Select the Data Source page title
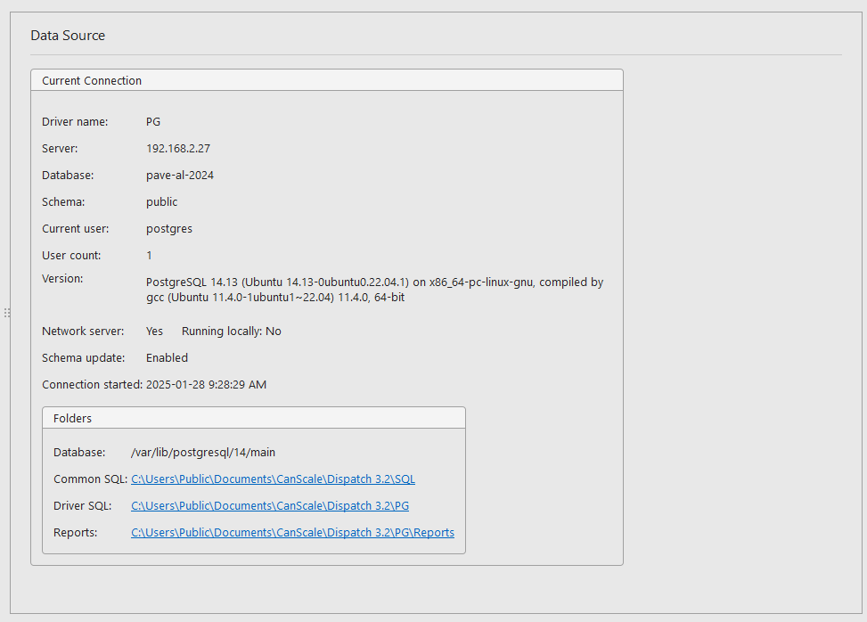The height and width of the screenshot is (622, 867). pyautogui.click(x=68, y=36)
